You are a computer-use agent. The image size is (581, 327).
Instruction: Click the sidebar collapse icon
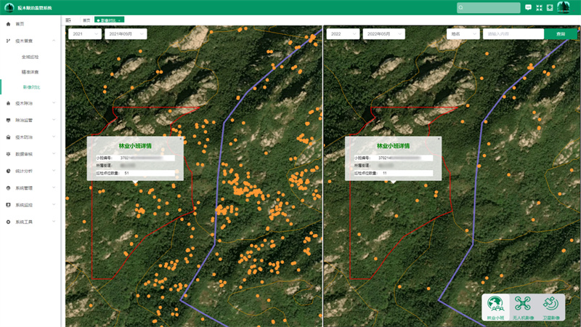click(68, 20)
